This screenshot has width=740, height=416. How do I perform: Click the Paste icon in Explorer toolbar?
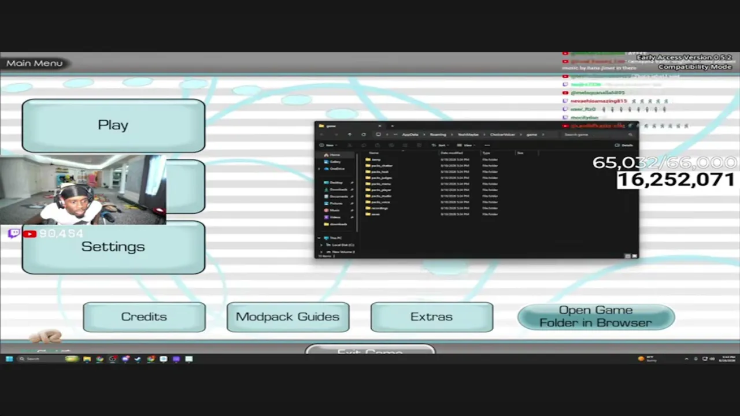[x=378, y=145]
